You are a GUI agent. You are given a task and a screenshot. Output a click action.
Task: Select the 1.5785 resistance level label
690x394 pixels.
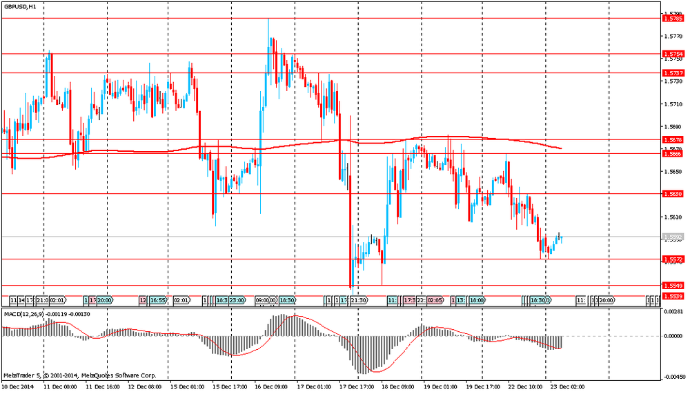(673, 19)
